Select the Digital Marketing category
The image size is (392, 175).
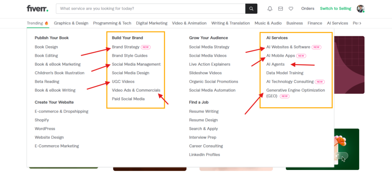click(x=152, y=23)
